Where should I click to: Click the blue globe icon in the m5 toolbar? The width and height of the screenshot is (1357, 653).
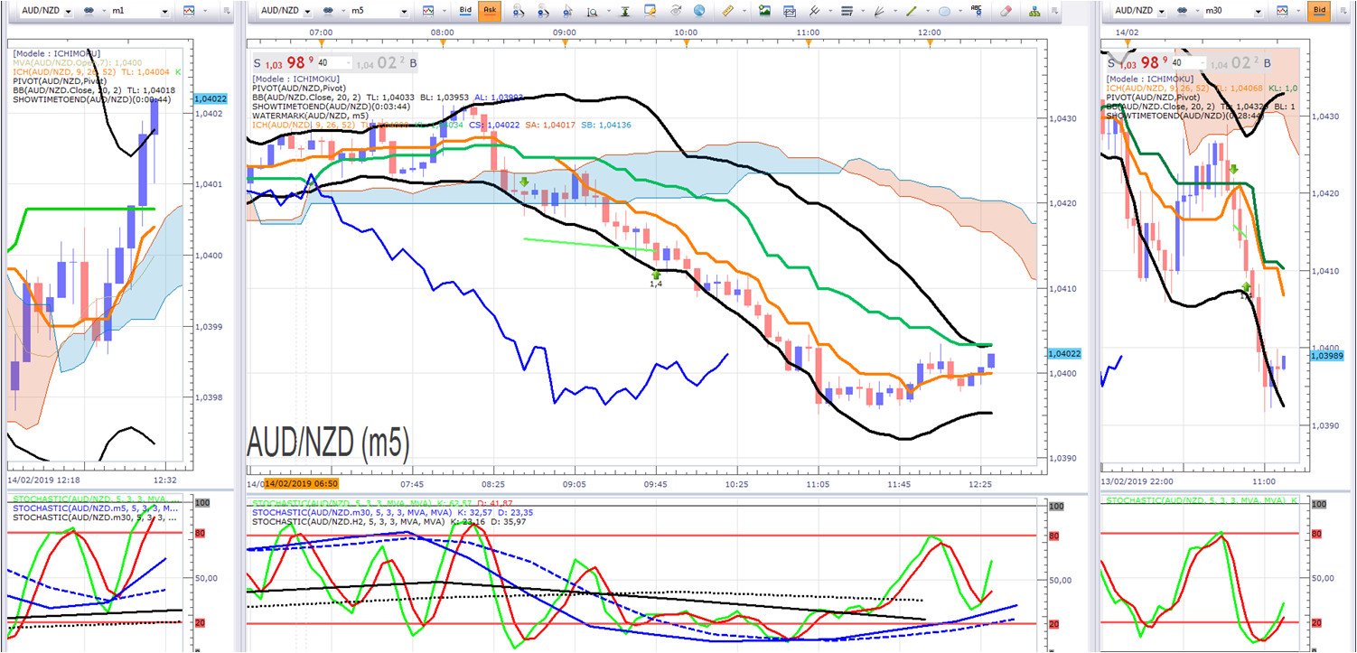pyautogui.click(x=698, y=11)
